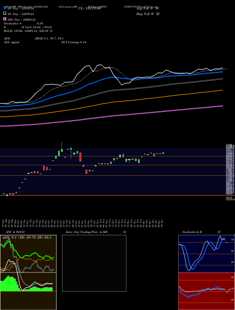Click the green +DY line in the ADX panel
Viewport: 235px width, 310px height.
click(28, 255)
